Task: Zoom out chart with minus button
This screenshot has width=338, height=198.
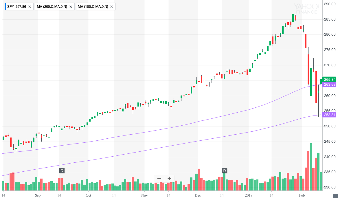Action: tap(159, 178)
